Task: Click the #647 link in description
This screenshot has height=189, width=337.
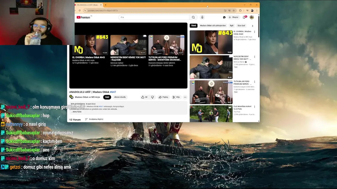Action: coord(101,107)
